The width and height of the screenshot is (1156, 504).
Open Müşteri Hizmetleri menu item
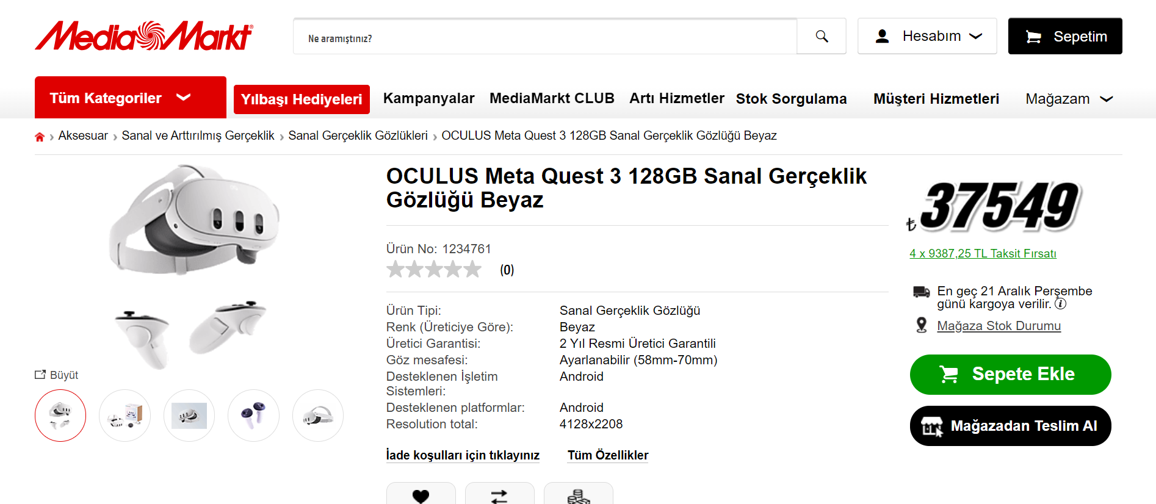tap(936, 99)
